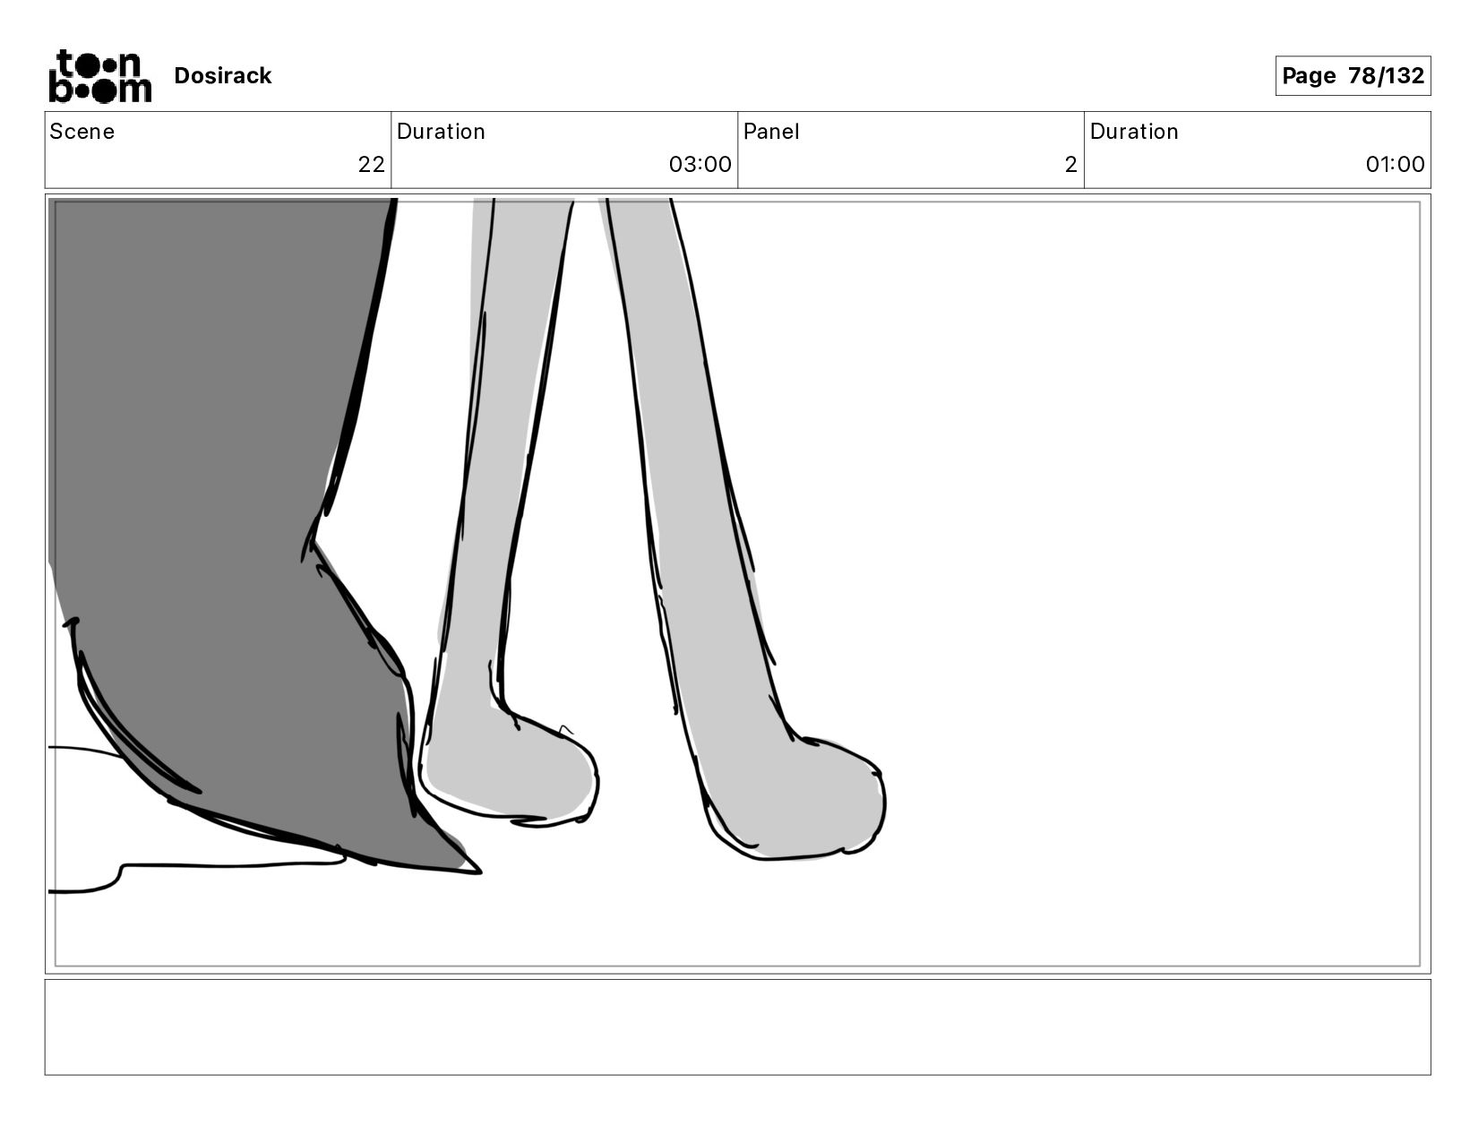Click the empty notes box below the panel

[737, 1027]
